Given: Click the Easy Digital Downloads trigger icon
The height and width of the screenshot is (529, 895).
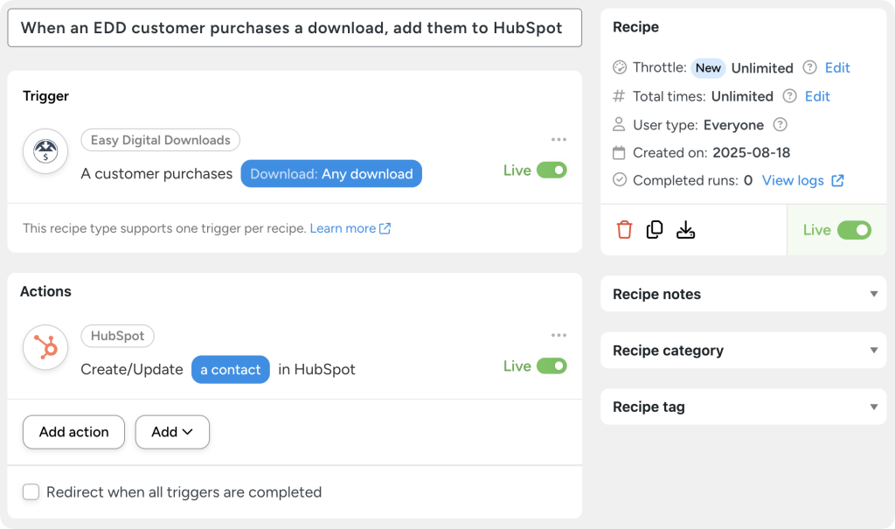Looking at the screenshot, I should pos(45,151).
